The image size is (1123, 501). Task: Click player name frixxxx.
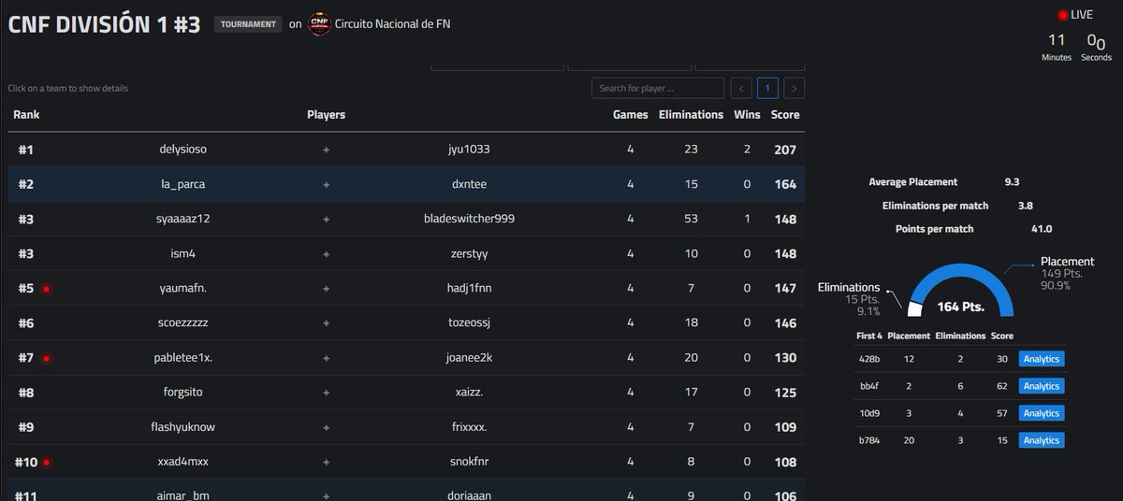(x=469, y=426)
